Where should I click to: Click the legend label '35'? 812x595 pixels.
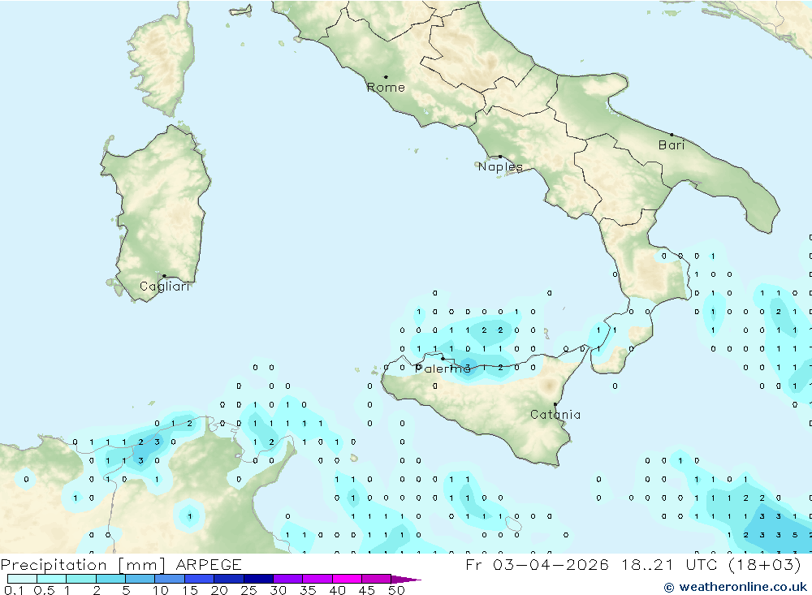308,590
